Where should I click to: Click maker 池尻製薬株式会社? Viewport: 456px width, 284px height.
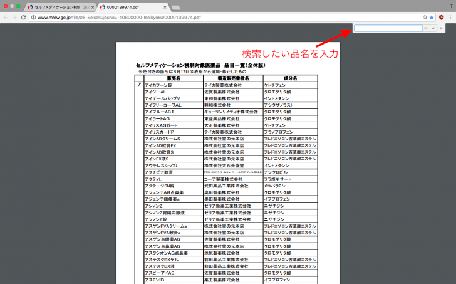point(222,253)
